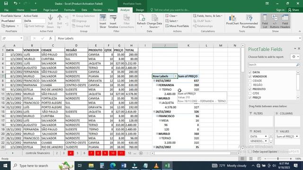Screen dimensions: 303x170
Task: Click Insert Slicer icon
Action: pos(103,21)
